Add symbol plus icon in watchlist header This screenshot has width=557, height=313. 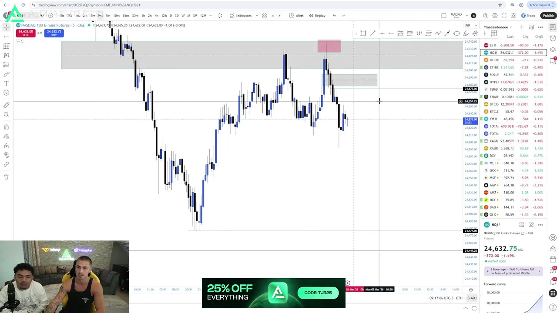[521, 27]
